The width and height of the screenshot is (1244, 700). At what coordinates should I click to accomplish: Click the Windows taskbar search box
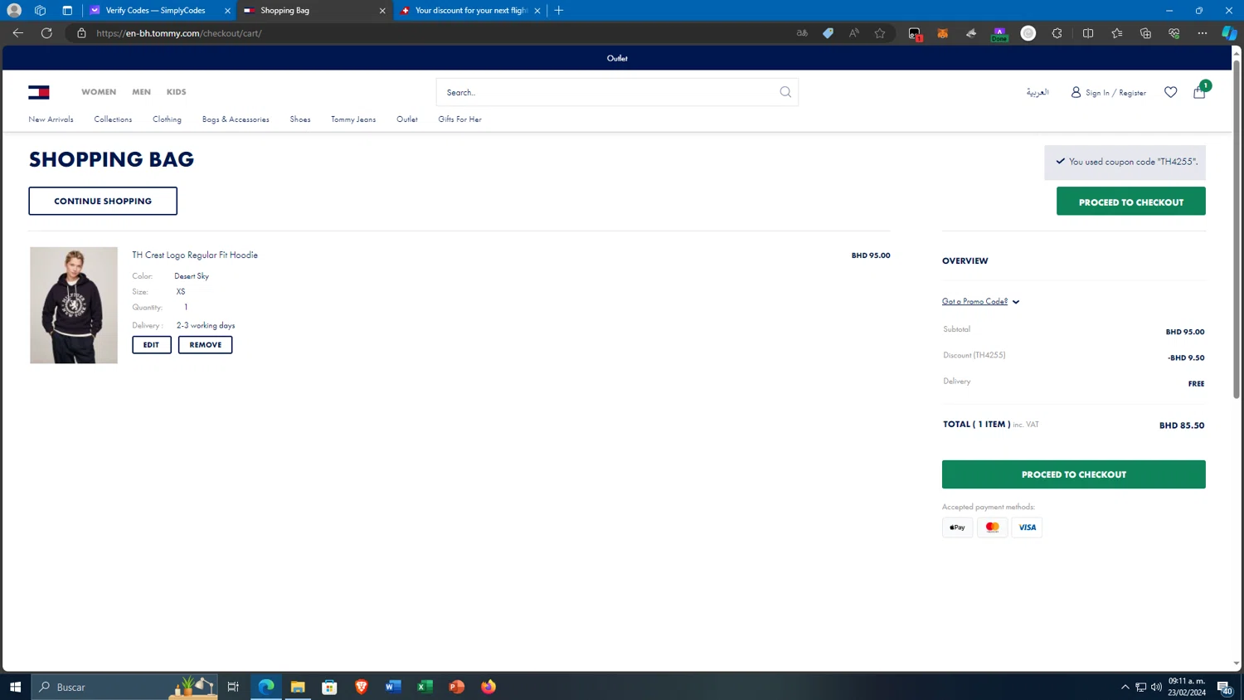pos(124,687)
